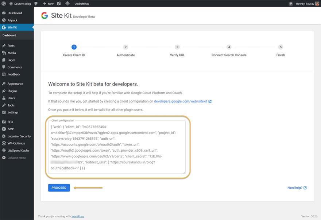
Task: Click the PROCEED button
Action: coord(59,188)
